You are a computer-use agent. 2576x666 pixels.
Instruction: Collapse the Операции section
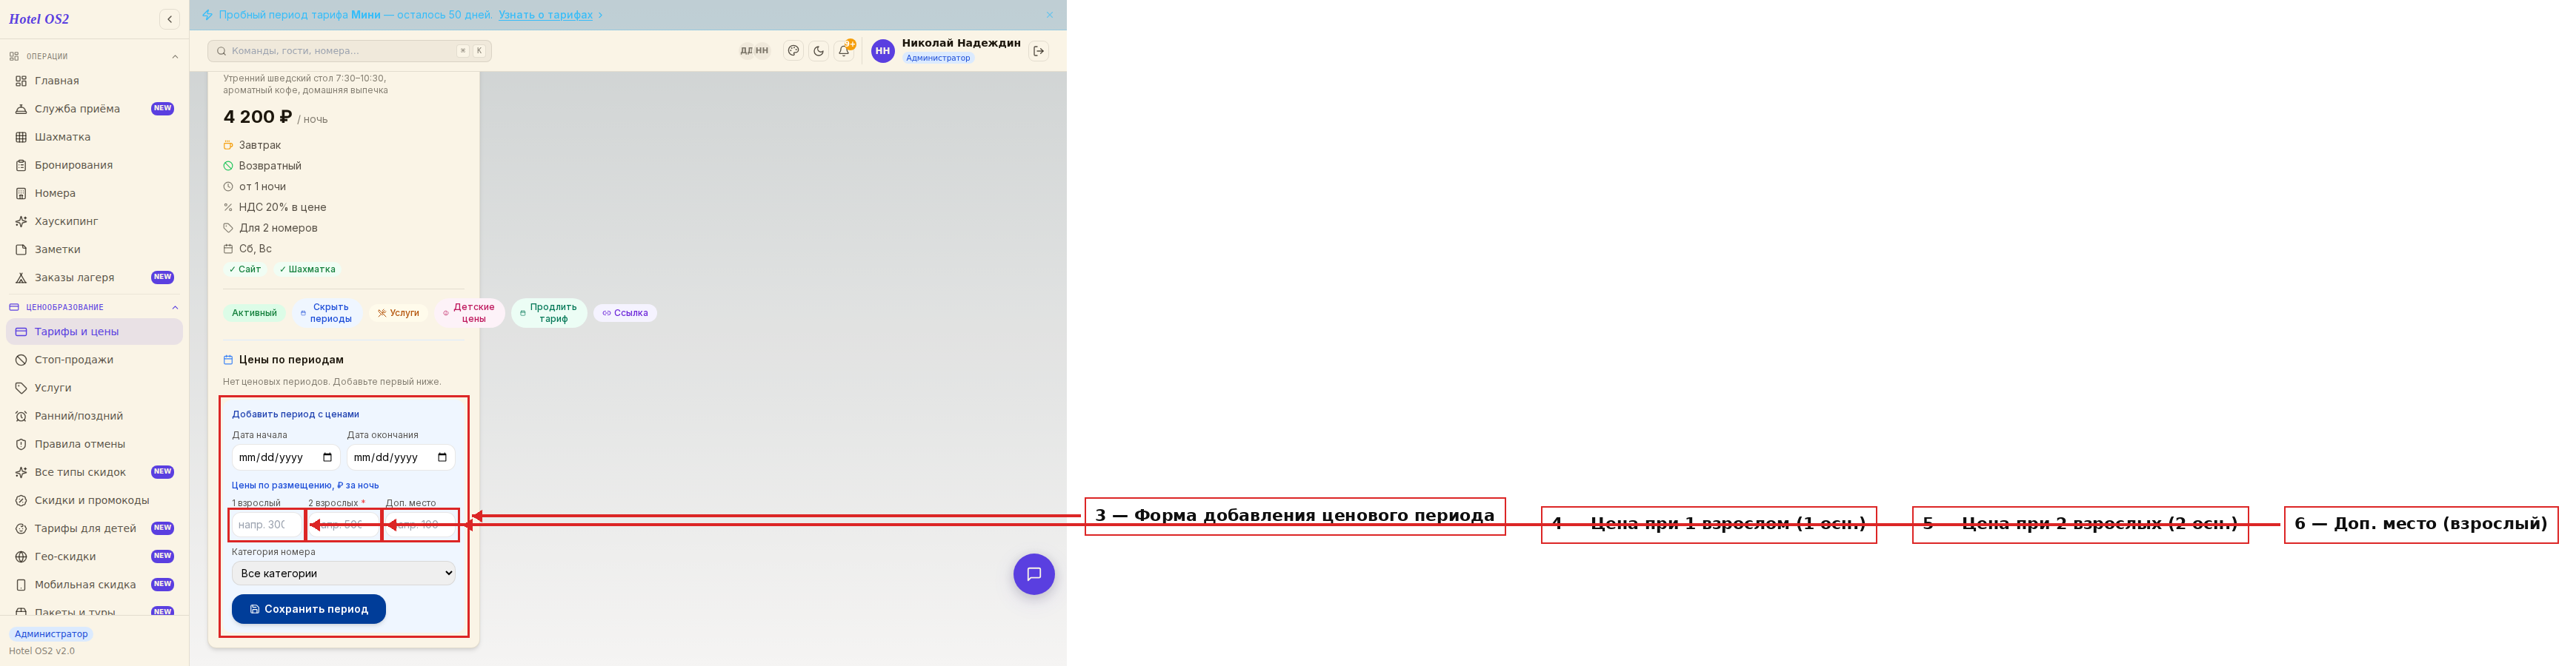pyautogui.click(x=175, y=57)
